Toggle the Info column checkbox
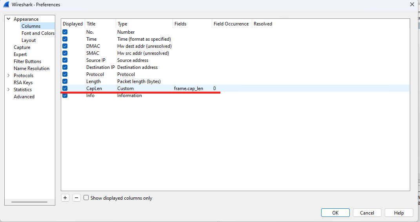 [x=65, y=96]
